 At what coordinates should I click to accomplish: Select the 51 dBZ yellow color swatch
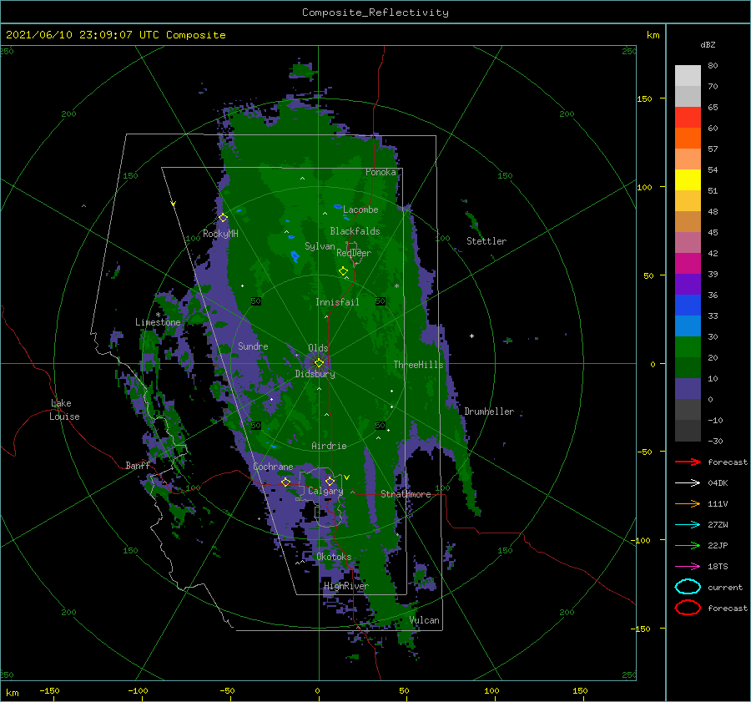(688, 179)
